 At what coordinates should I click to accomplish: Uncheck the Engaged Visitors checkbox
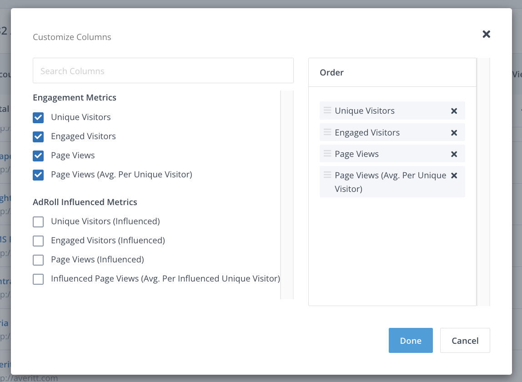point(38,136)
